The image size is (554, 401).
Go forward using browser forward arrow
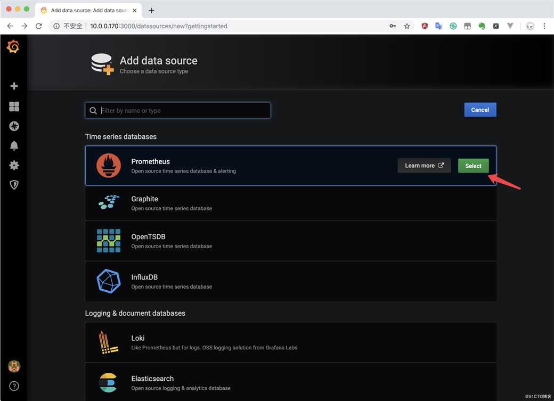pos(24,26)
